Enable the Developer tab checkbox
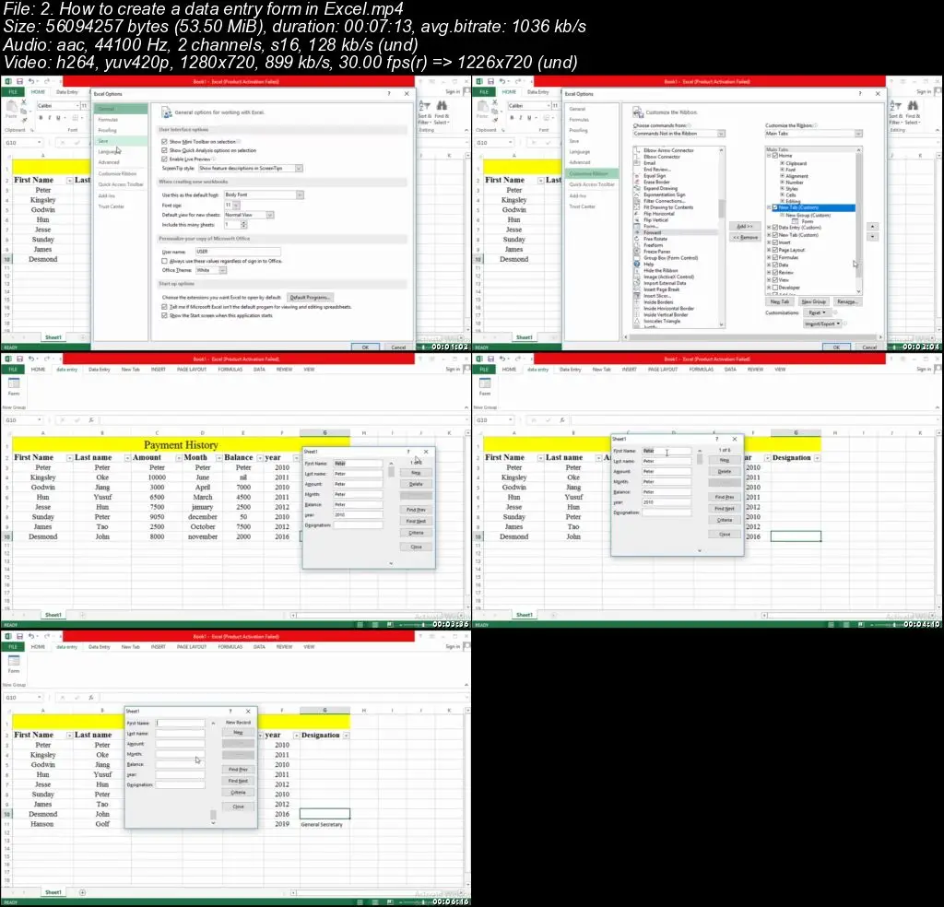 pos(774,288)
